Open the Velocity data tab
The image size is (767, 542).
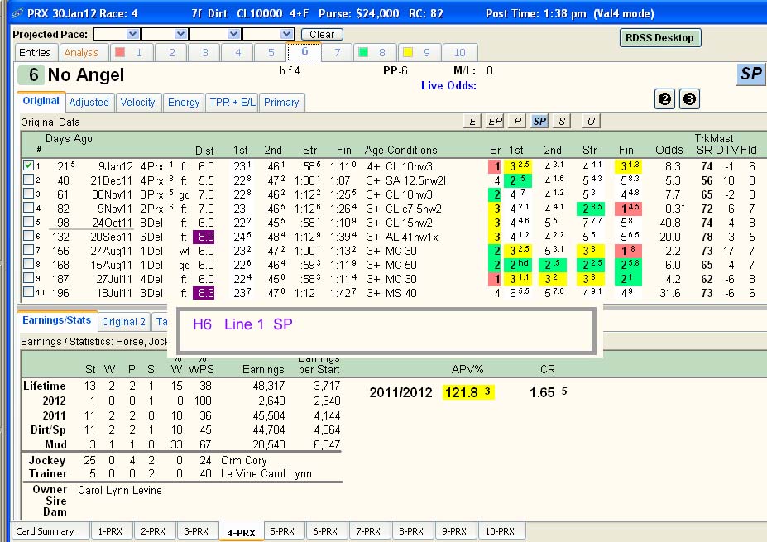[138, 103]
